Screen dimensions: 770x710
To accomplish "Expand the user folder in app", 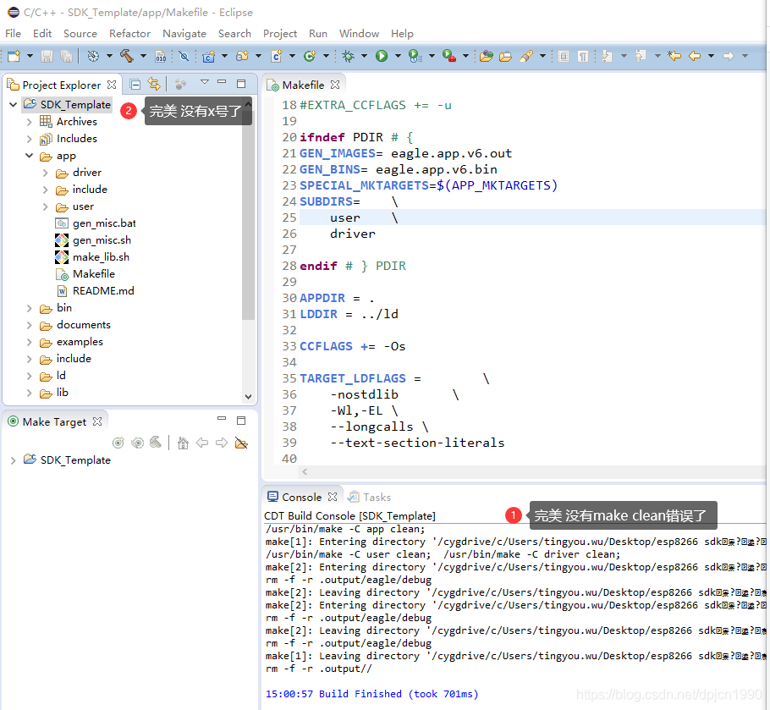I will point(45,206).
